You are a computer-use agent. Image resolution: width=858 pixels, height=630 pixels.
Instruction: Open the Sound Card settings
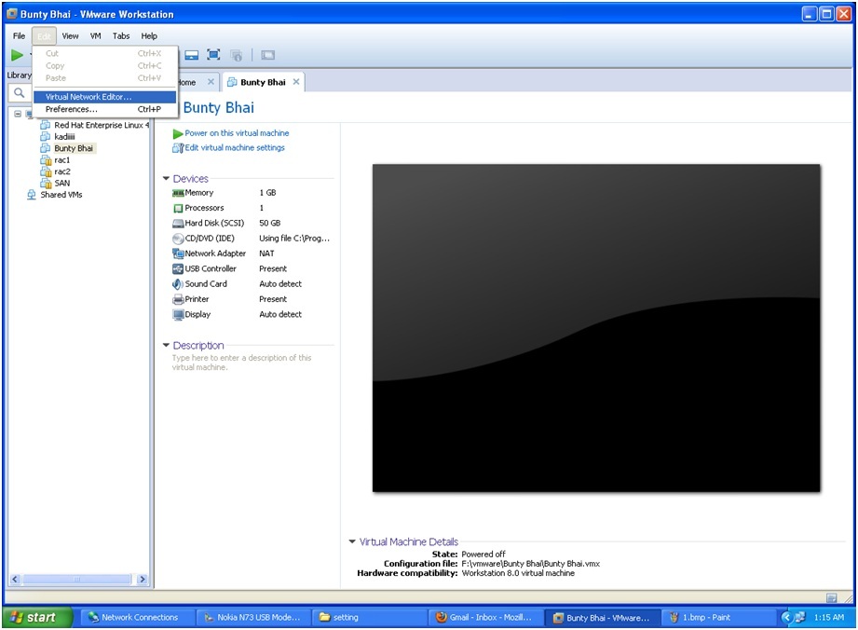click(204, 283)
